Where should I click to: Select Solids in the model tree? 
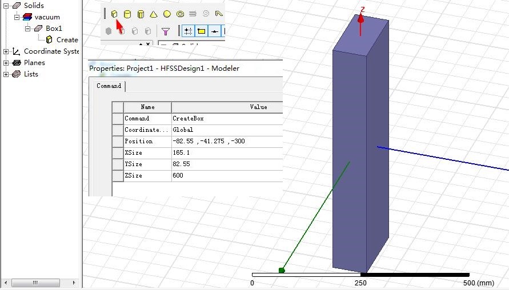pyautogui.click(x=34, y=6)
